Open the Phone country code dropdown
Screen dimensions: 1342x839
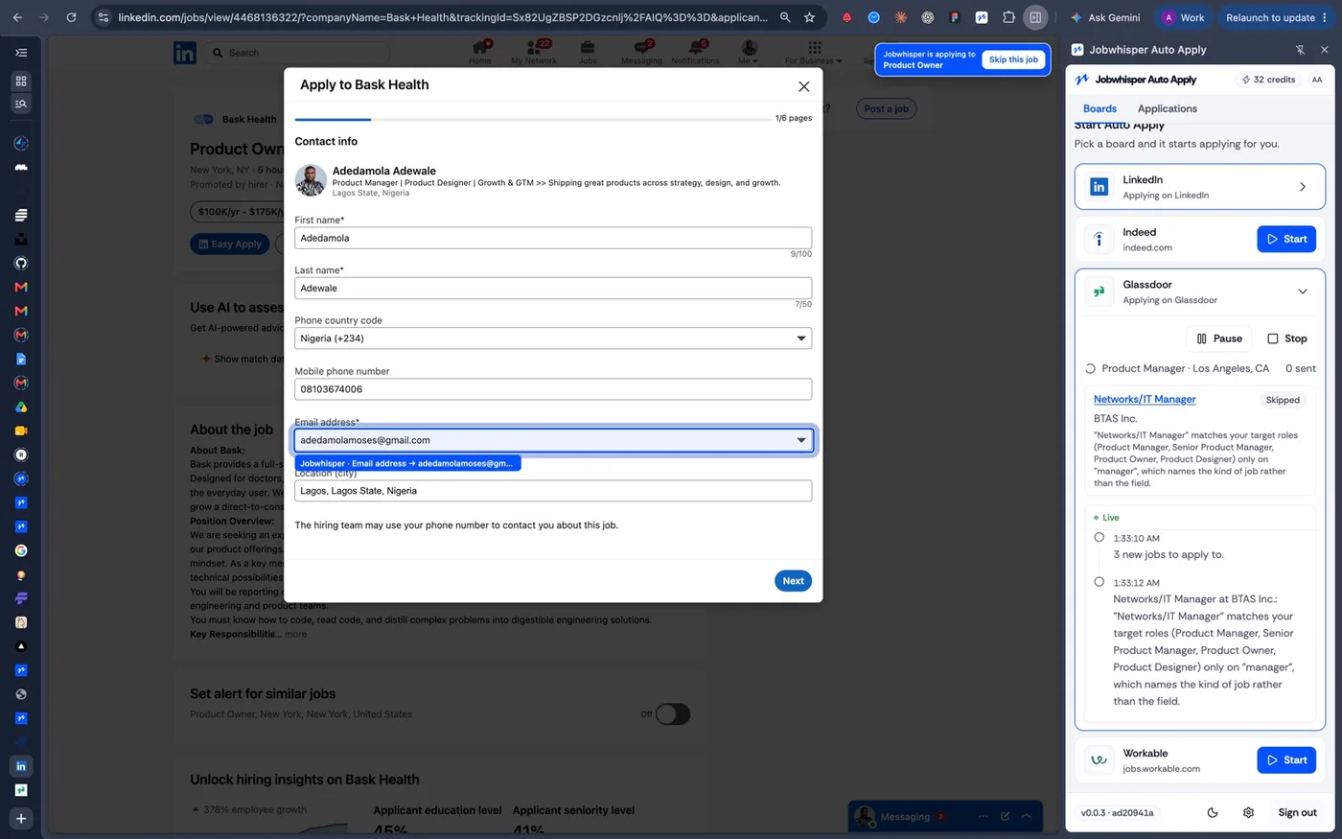click(x=553, y=338)
